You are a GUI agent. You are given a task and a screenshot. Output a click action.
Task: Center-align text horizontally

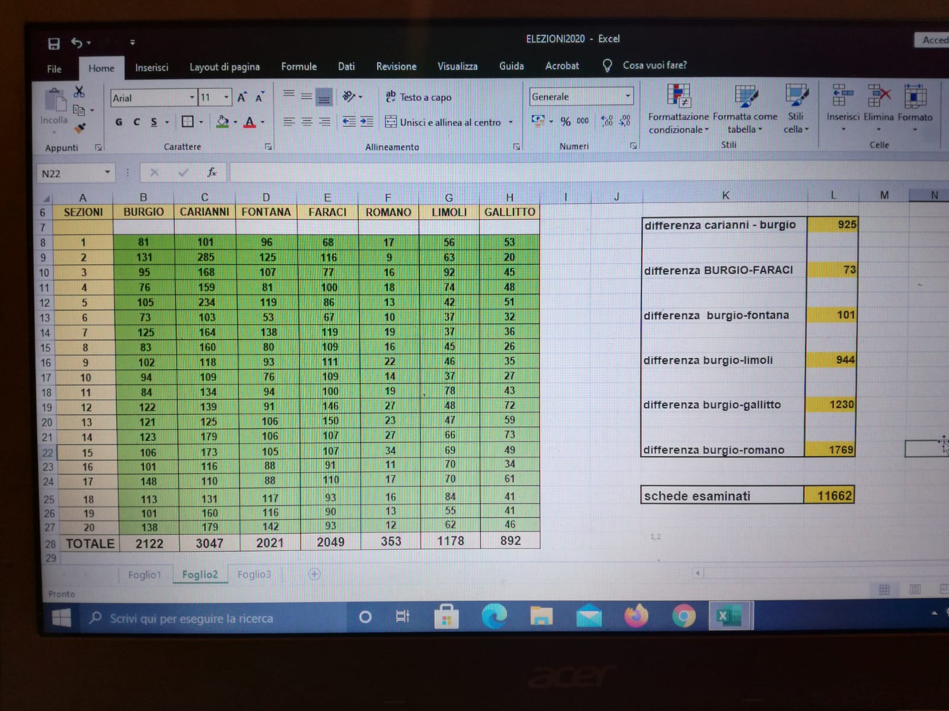(307, 122)
